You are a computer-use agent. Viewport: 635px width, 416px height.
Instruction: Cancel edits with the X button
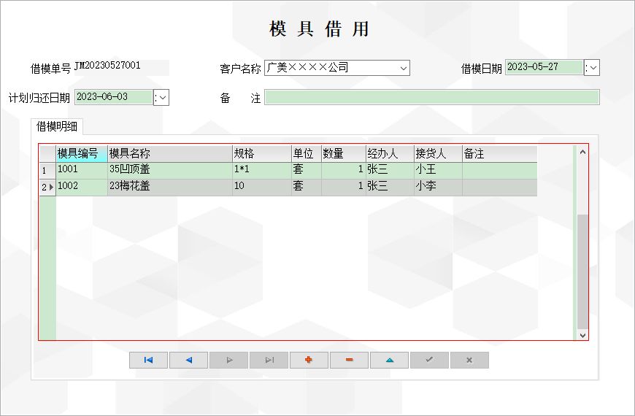(469, 360)
